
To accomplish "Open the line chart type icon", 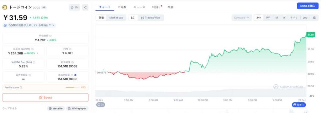I will [x=133, y=18].
